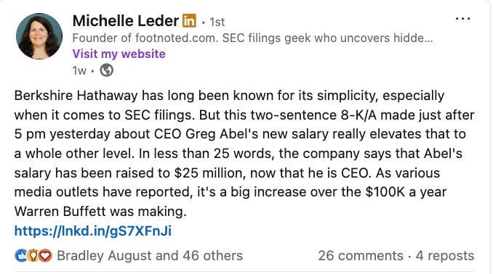View reactions from Bradley August and 46 others
493x274 pixels.
[150, 256]
